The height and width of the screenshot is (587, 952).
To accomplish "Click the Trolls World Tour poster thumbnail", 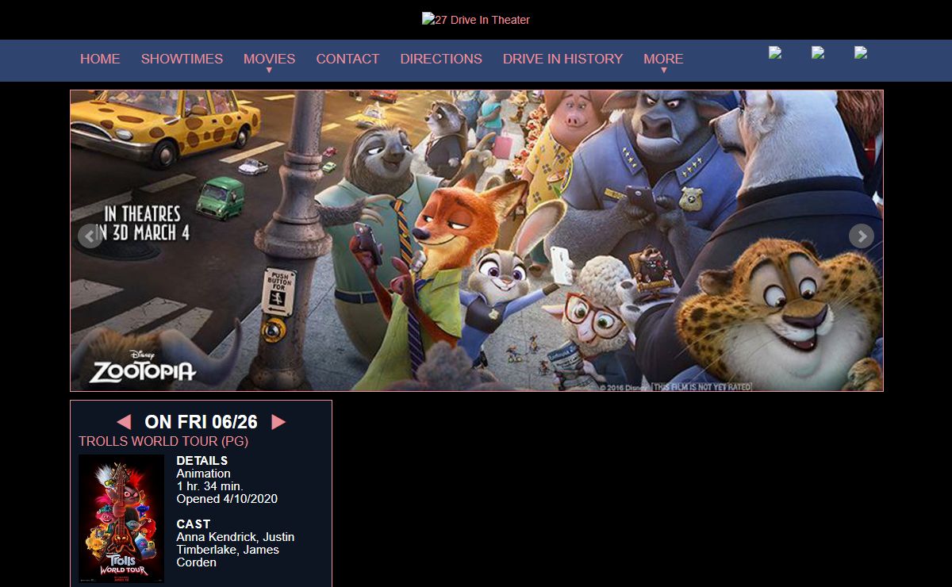I will click(x=121, y=519).
